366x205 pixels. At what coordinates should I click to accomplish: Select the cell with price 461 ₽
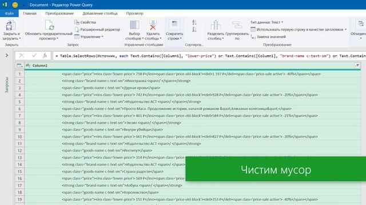pos(193,116)
